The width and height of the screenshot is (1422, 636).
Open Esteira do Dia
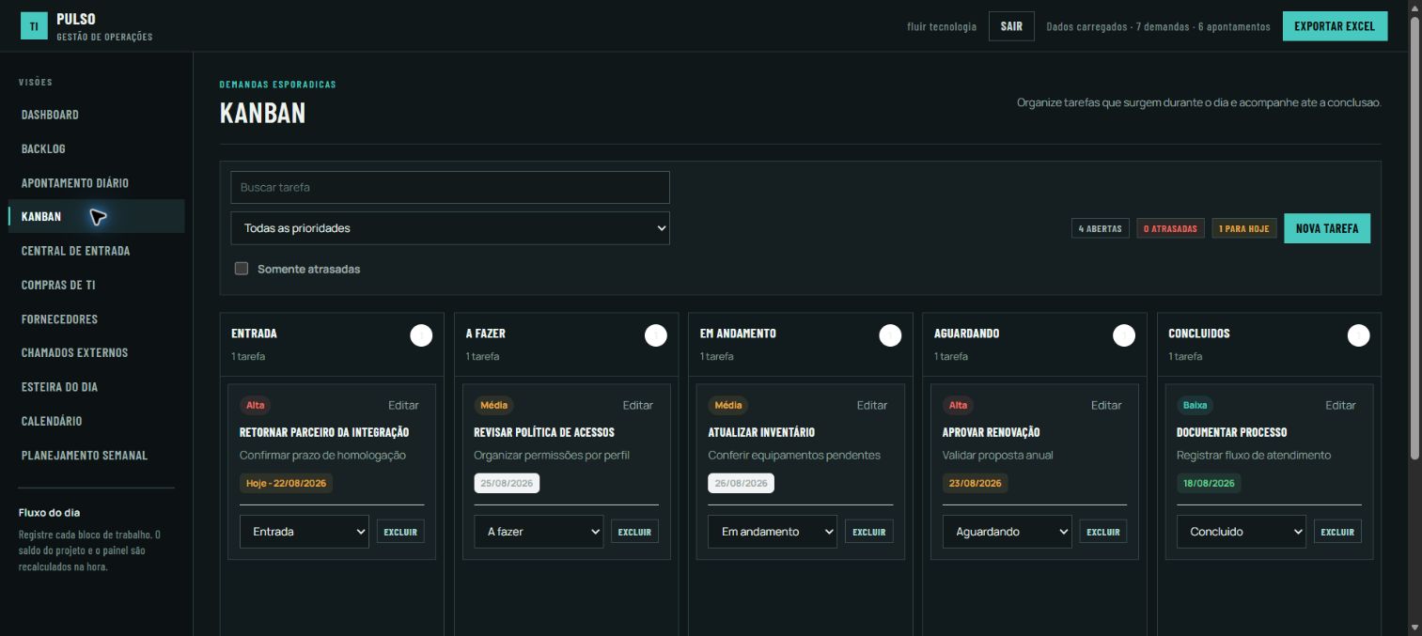click(x=96, y=387)
